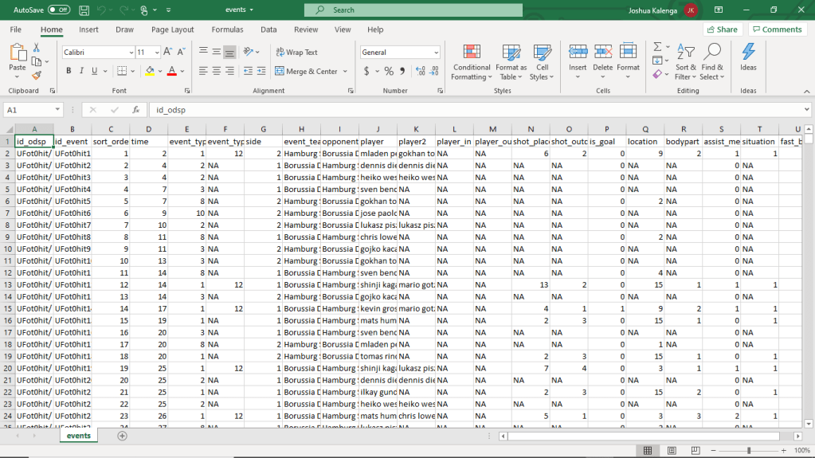This screenshot has height=458, width=815.
Task: Click the Insert Function fx icon
Action: (x=136, y=110)
